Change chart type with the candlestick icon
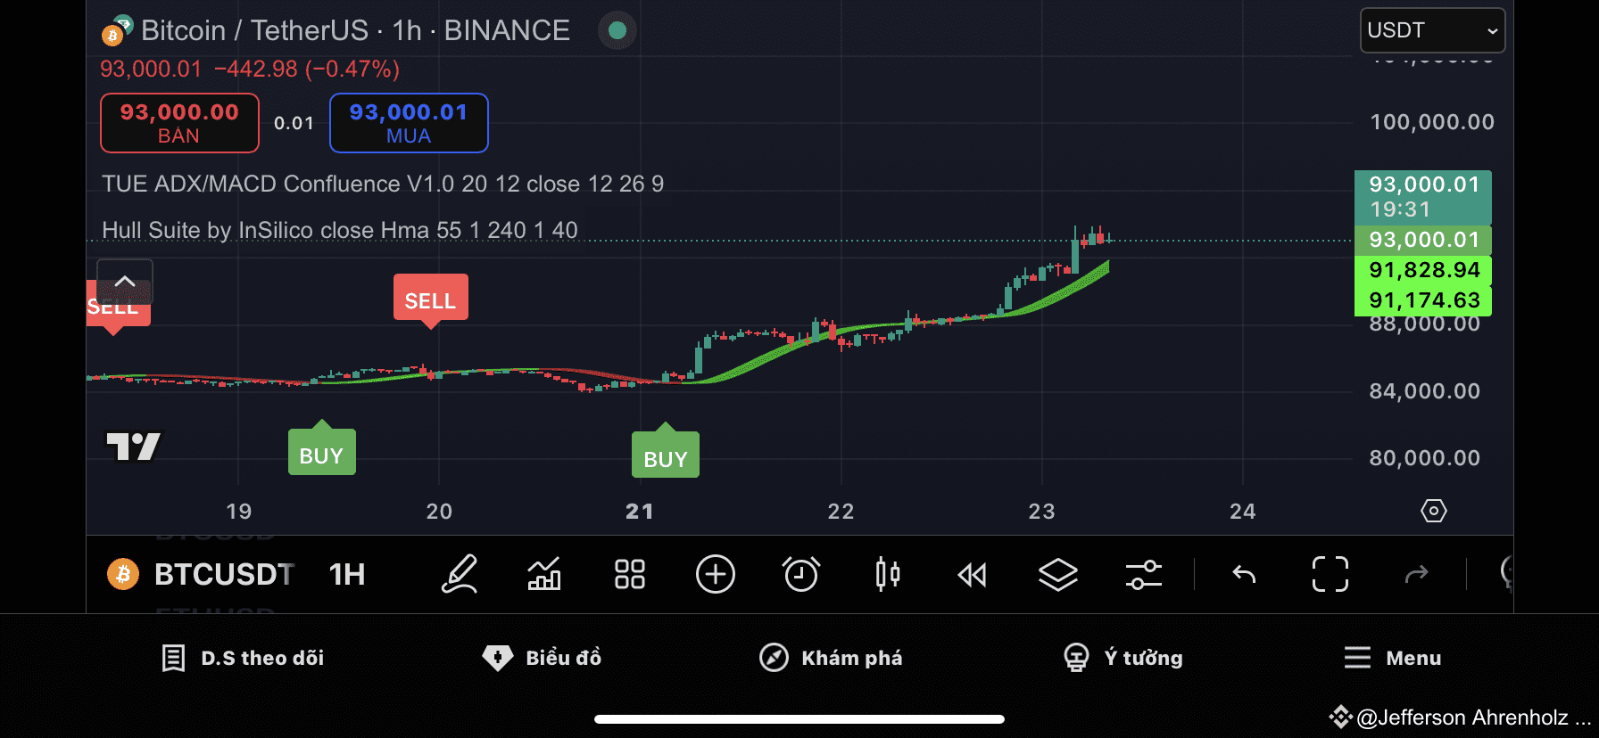 887,574
